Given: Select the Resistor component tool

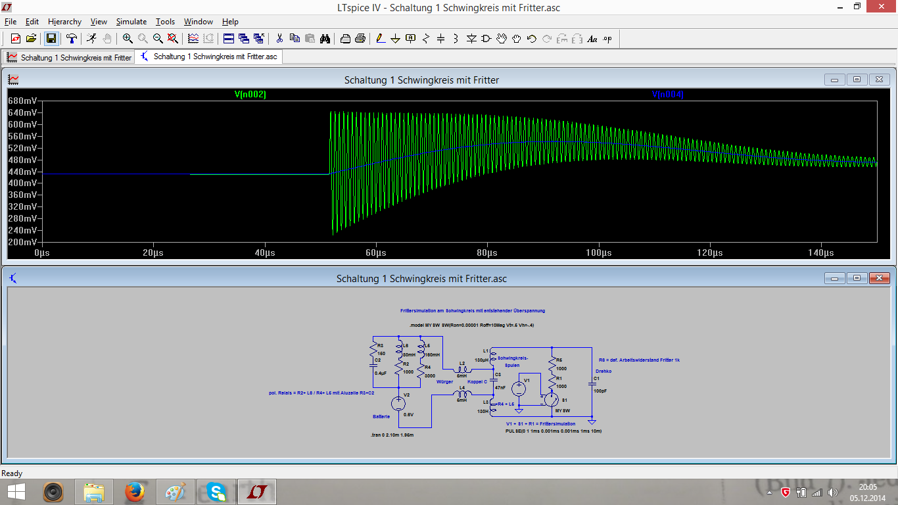Looking at the screenshot, I should pos(426,39).
